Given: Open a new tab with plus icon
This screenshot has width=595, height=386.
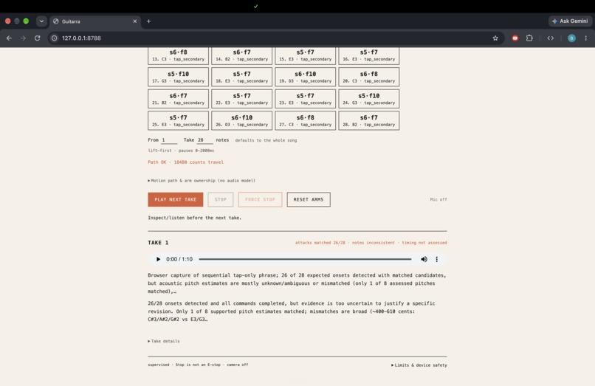Looking at the screenshot, I should 149,21.
